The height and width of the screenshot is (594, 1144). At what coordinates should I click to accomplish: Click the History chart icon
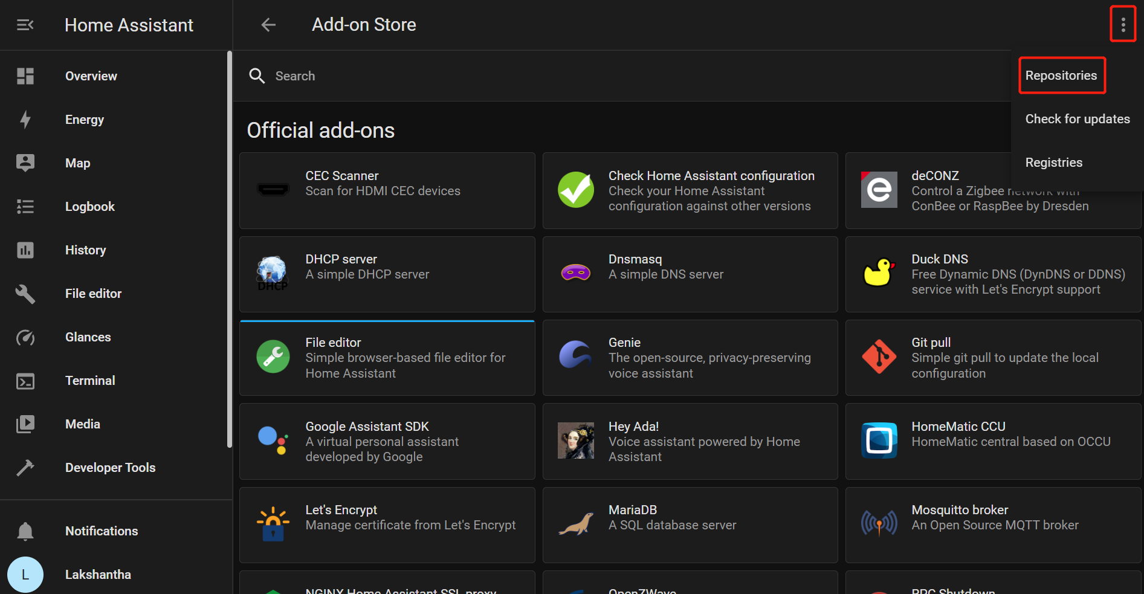(25, 250)
